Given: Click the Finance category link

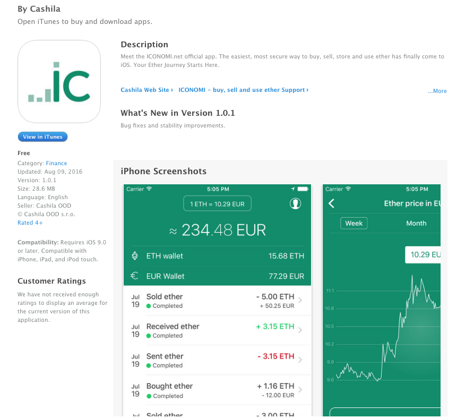Looking at the screenshot, I should pos(56,163).
